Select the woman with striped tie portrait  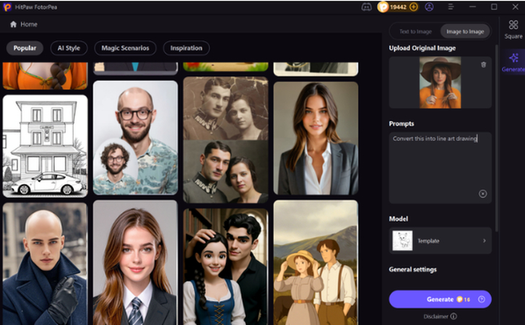coord(135,263)
